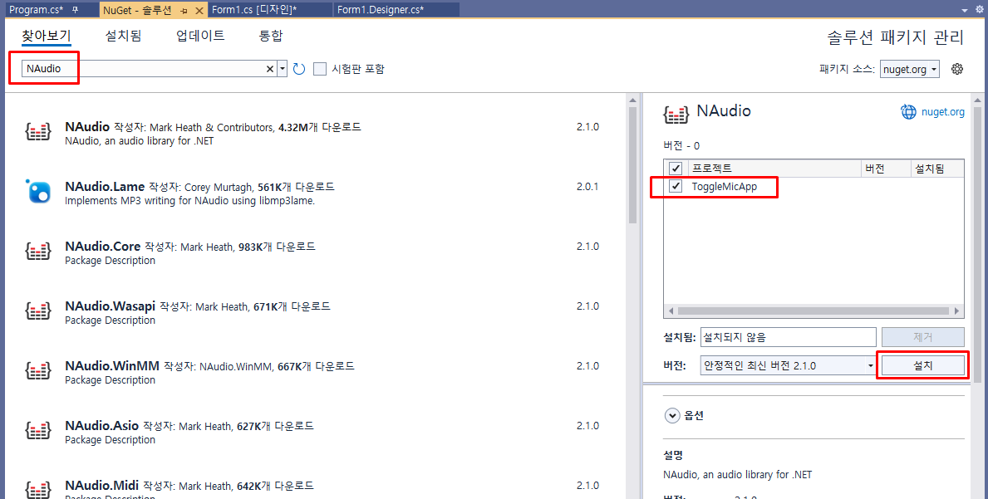Image resolution: width=988 pixels, height=499 pixels.
Task: Click the 프로젝트 column header
Action: click(x=774, y=169)
